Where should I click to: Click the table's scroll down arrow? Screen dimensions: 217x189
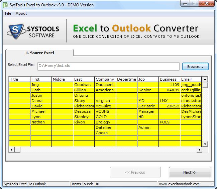tap(205, 144)
